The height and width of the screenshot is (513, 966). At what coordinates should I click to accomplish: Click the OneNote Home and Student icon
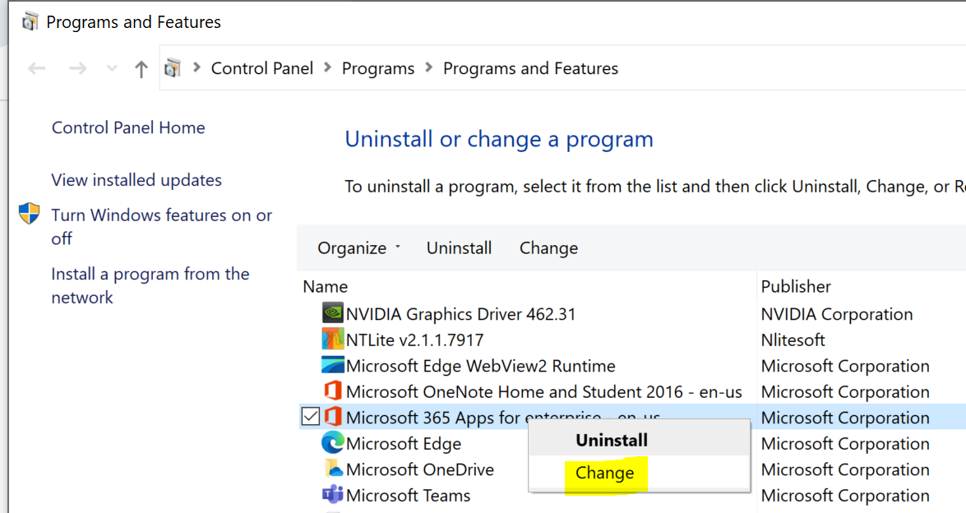332,391
